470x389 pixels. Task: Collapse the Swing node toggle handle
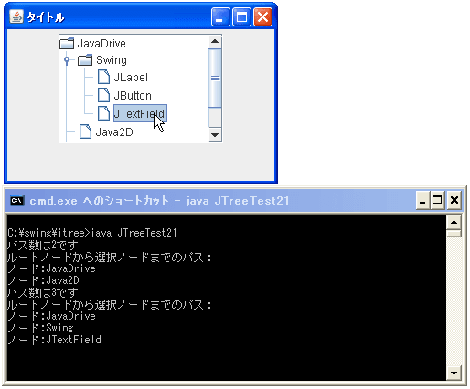[x=67, y=60]
